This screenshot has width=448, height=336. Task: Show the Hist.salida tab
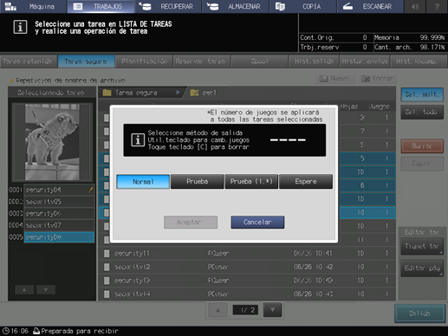tap(314, 61)
